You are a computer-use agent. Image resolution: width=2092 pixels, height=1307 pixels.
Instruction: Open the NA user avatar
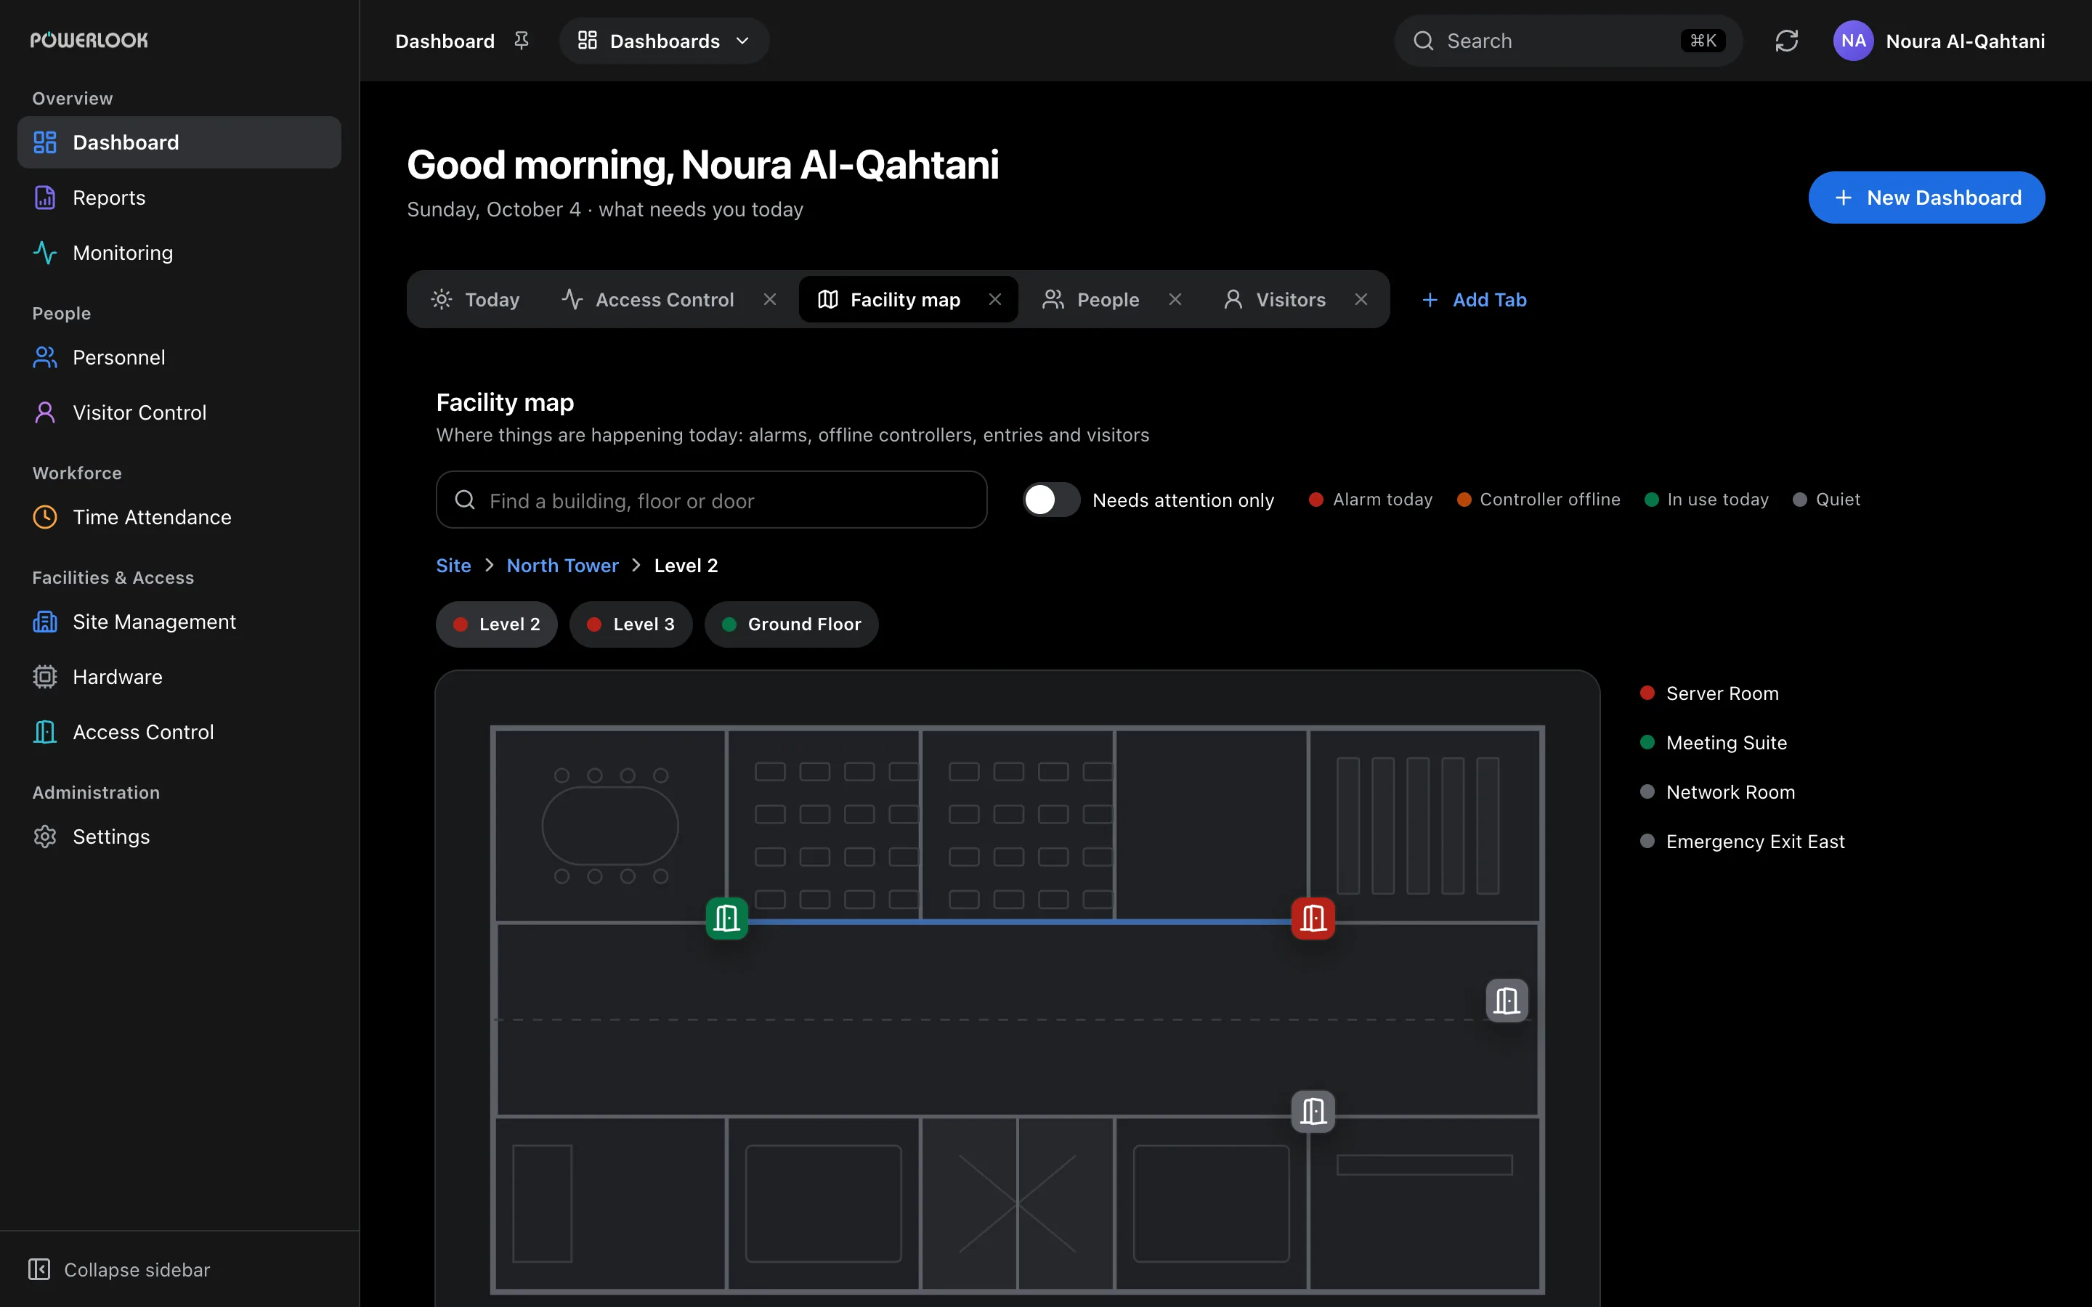(1852, 41)
